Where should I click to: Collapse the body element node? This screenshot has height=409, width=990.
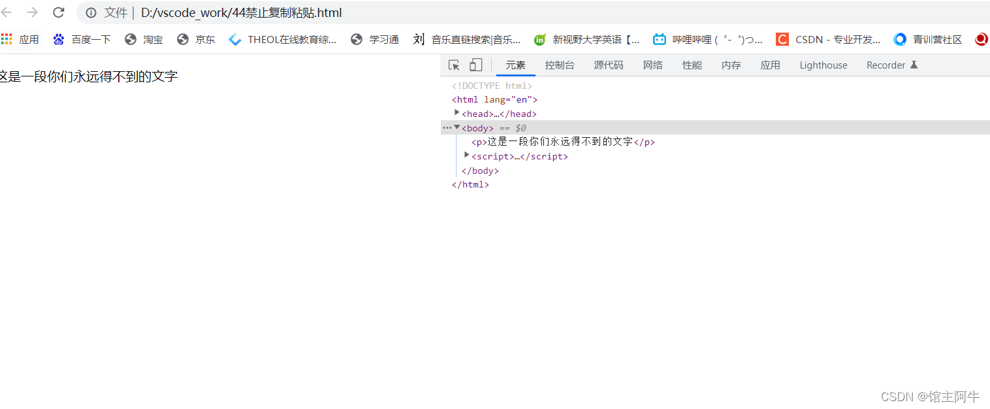point(456,127)
